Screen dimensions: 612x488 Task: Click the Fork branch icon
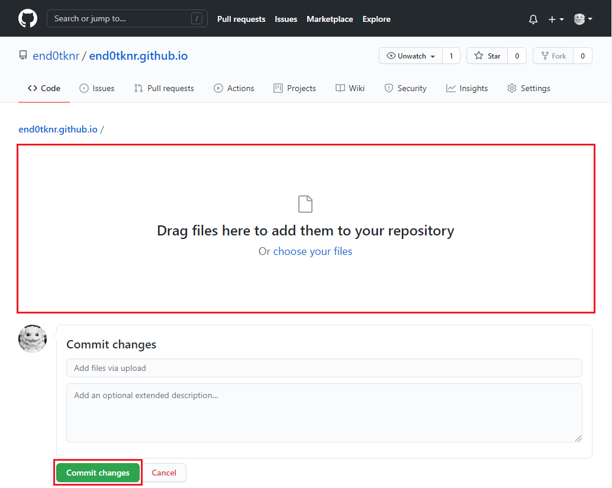point(545,56)
